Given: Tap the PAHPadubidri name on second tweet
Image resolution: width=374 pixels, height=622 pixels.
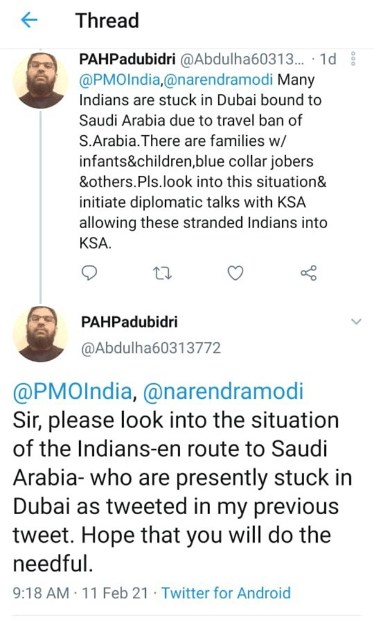Looking at the screenshot, I should (x=127, y=322).
